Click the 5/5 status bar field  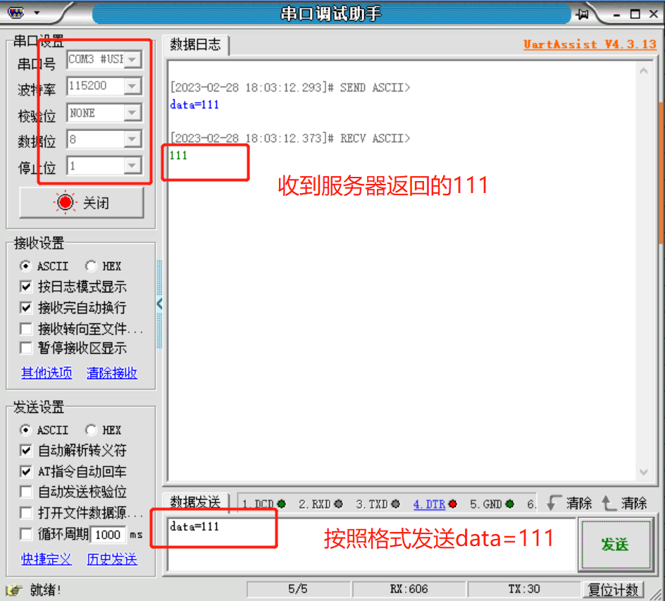(x=298, y=589)
